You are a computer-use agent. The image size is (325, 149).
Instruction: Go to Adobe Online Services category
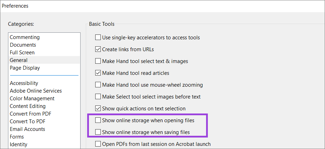tap(36, 91)
